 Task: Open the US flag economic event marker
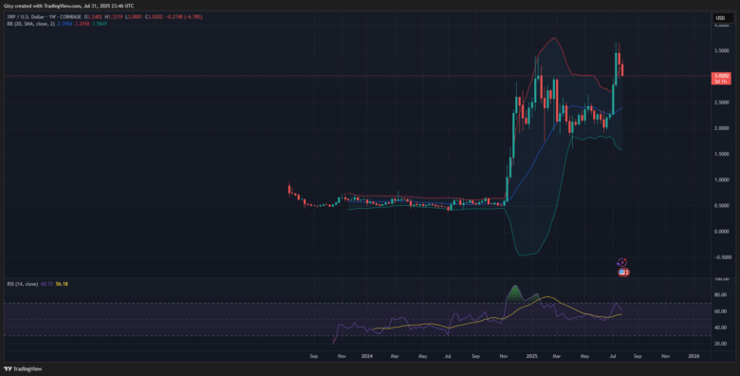coord(623,273)
